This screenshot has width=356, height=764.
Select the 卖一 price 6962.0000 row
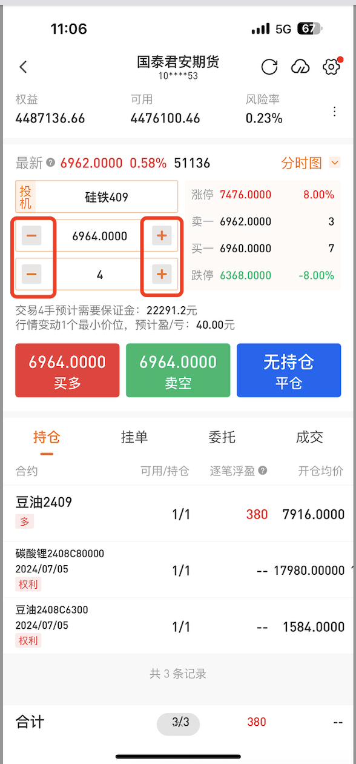[263, 221]
